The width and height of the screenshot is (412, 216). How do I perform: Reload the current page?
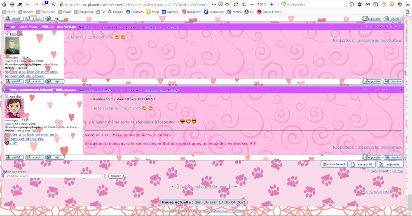(236, 5)
